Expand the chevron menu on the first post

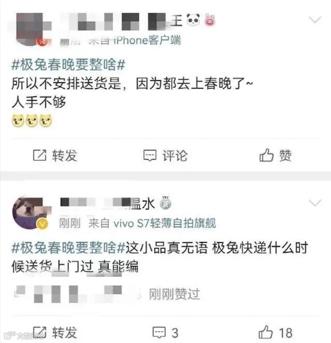coord(315,20)
